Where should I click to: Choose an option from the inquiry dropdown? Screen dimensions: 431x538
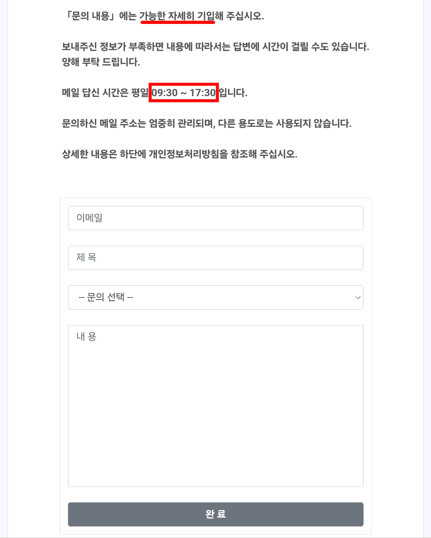point(215,298)
